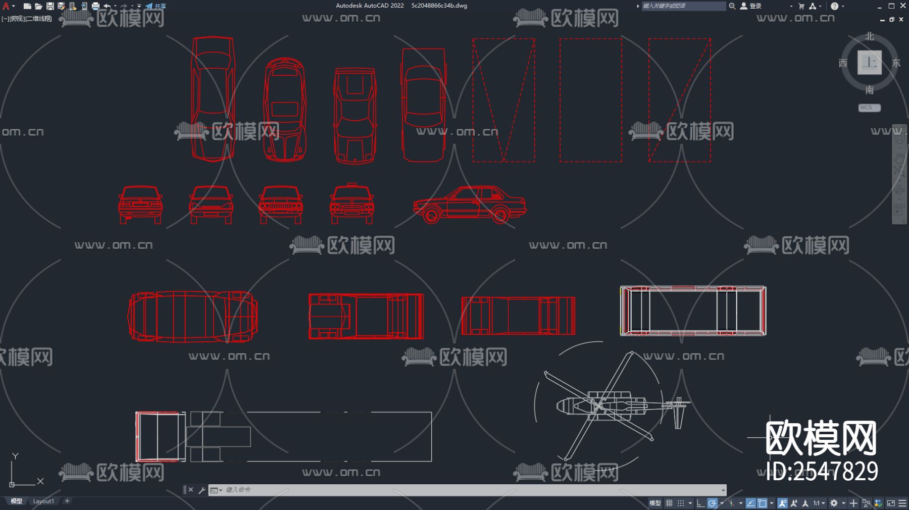Screen dimensions: 909x510
Task: Open Customize Quick Access Toolbar dropdown
Action: coord(139,6)
